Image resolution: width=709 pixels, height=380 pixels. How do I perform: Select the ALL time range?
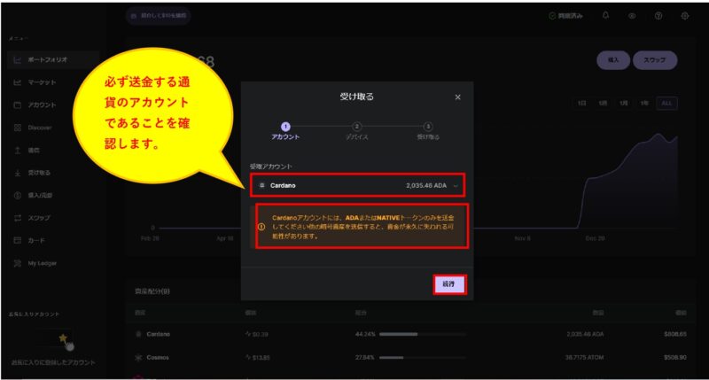pyautogui.click(x=666, y=104)
